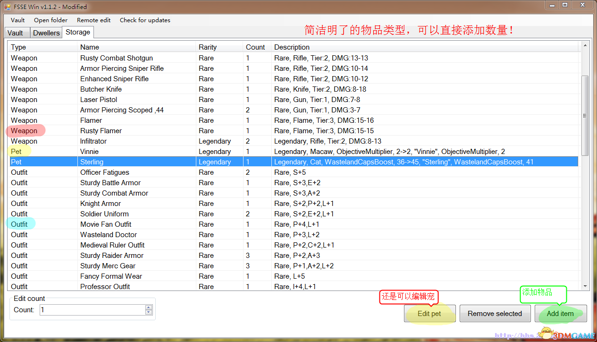Select the Storage tab
The width and height of the screenshot is (597, 342).
tap(78, 32)
